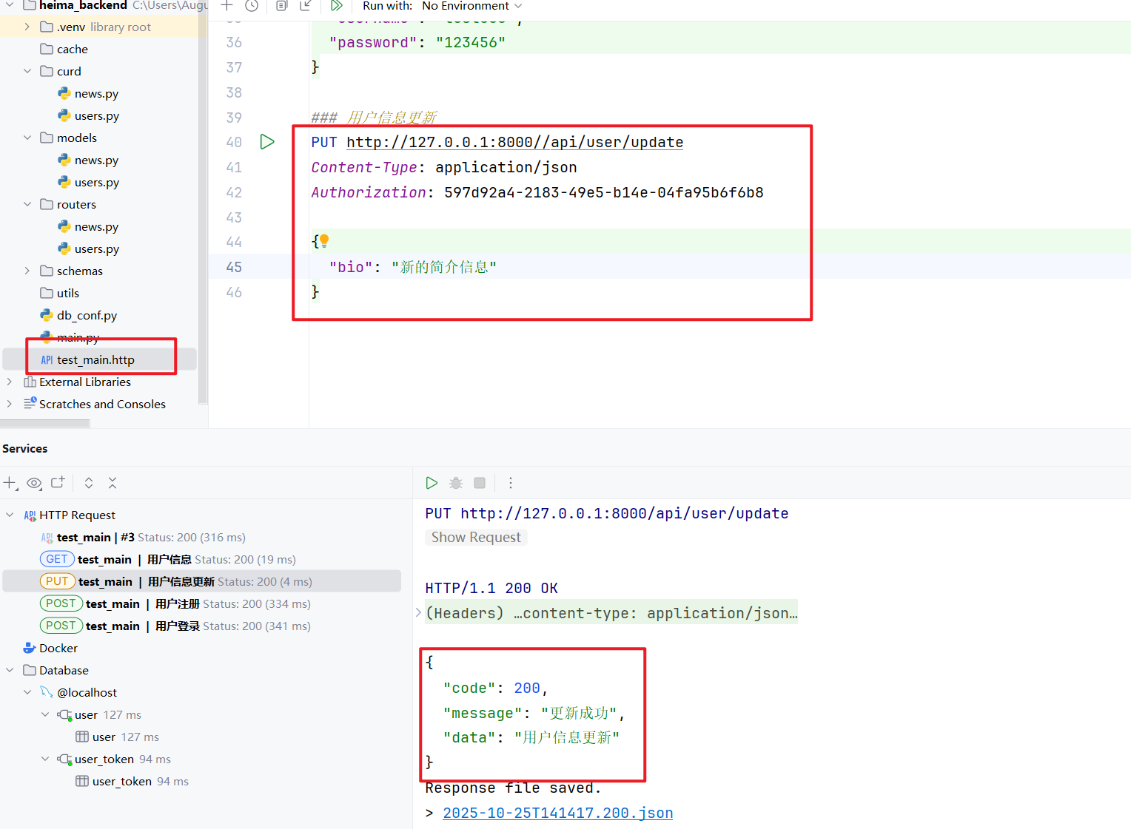Click Add Service plus icon in Services

[10, 483]
